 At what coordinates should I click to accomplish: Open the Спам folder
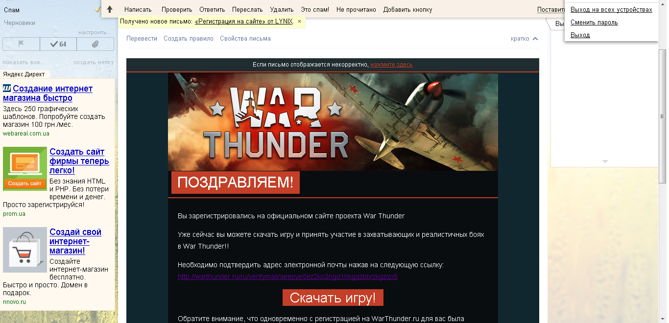click(x=12, y=10)
